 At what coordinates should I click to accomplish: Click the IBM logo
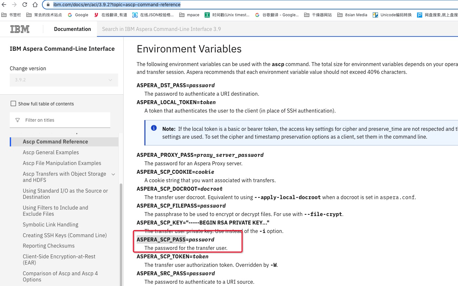coord(20,29)
